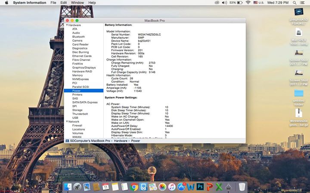Click the Creative Cloud menu bar icon
The width and height of the screenshot is (310, 193).
[217, 3]
